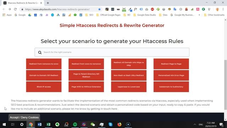227x128 pixels.
Task: Select the Htaccess Redirects browser tab
Action: coord(23,3)
